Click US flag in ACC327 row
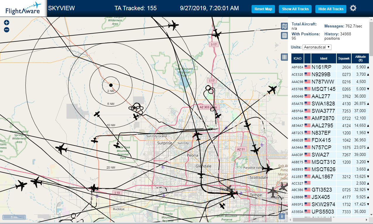Screen dimensions: 373x224 click(x=307, y=183)
